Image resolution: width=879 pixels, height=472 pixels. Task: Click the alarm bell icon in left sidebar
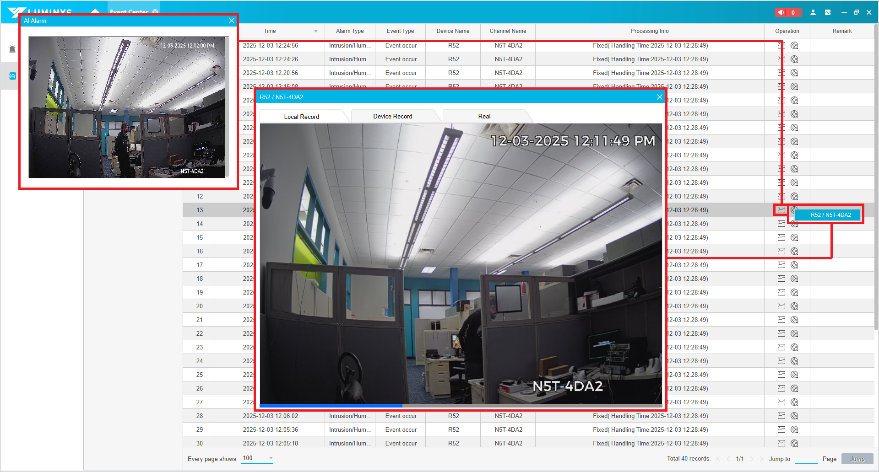pos(12,49)
